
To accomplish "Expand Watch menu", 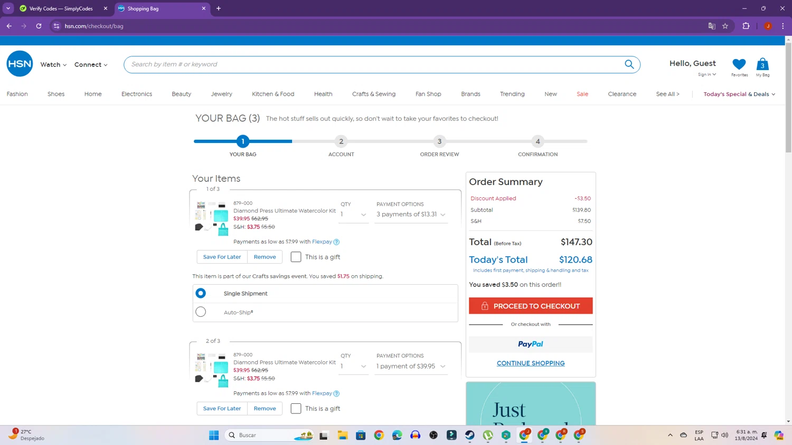I will coord(53,64).
